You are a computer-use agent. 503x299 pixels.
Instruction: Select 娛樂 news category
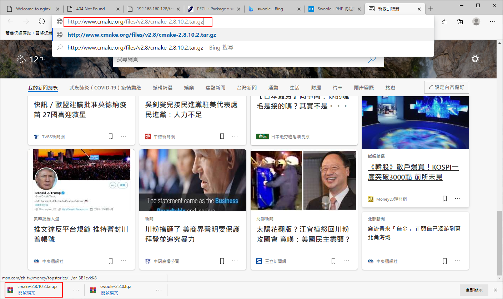pyautogui.click(x=189, y=88)
